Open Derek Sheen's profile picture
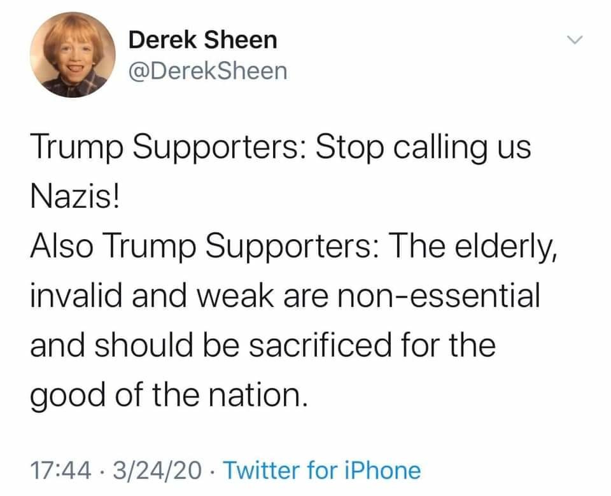Screen dimensions: 611x496 pos(73,55)
